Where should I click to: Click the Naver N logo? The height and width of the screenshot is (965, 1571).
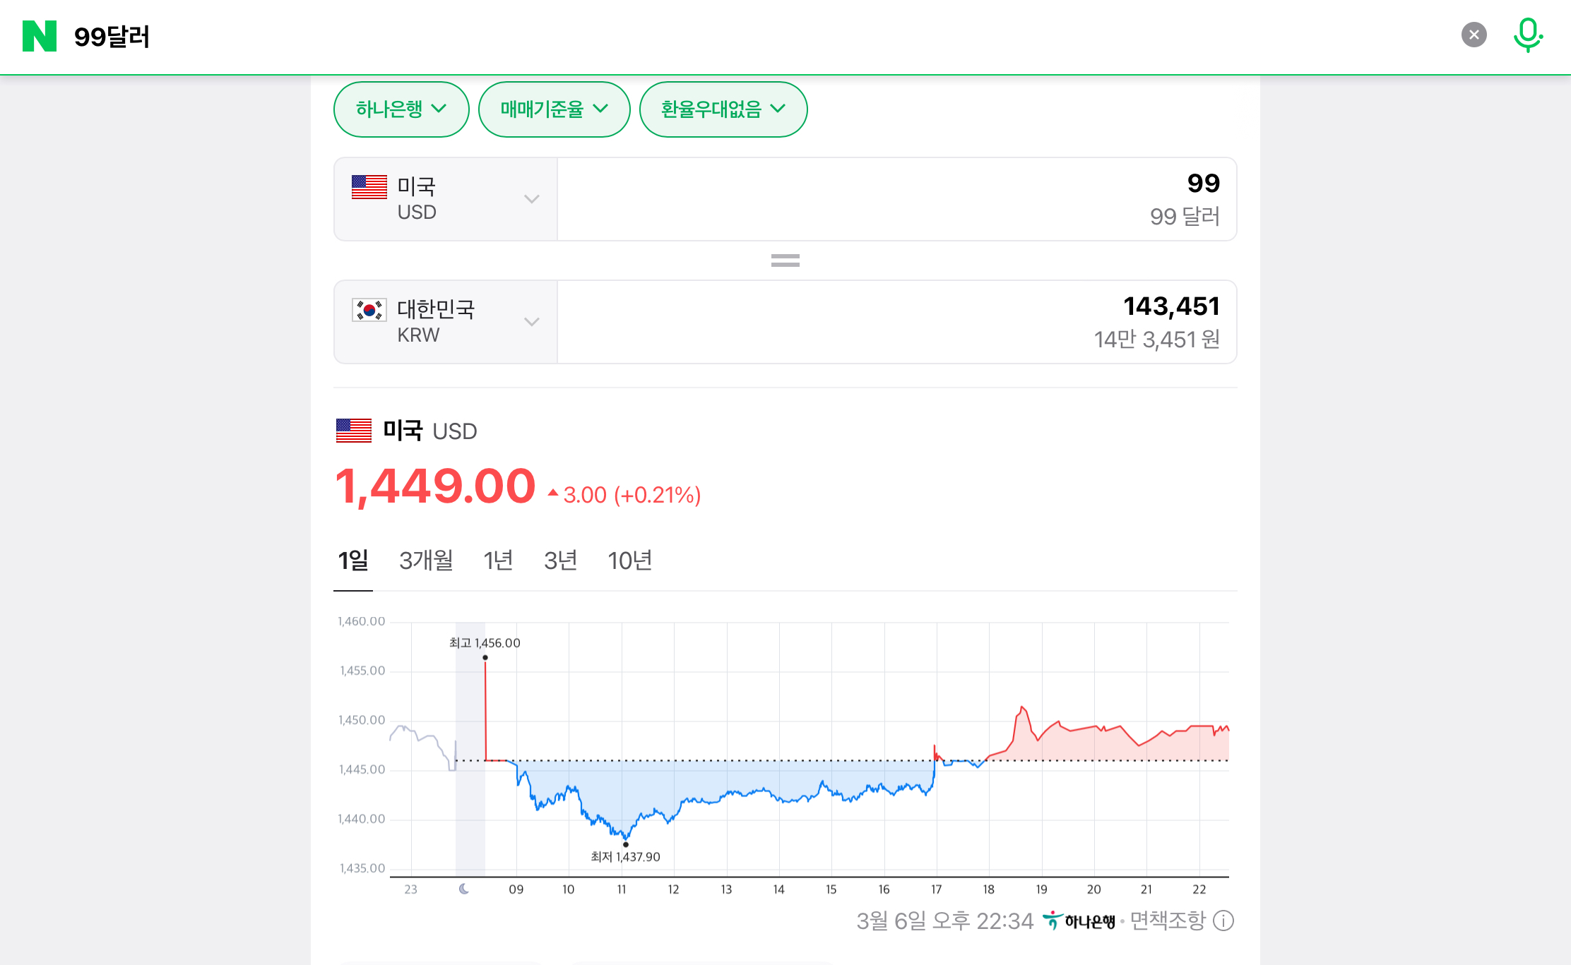40,36
